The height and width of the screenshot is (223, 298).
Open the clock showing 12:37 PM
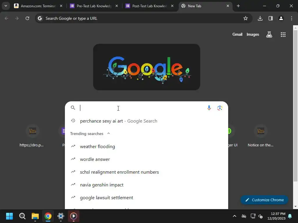pyautogui.click(x=276, y=216)
